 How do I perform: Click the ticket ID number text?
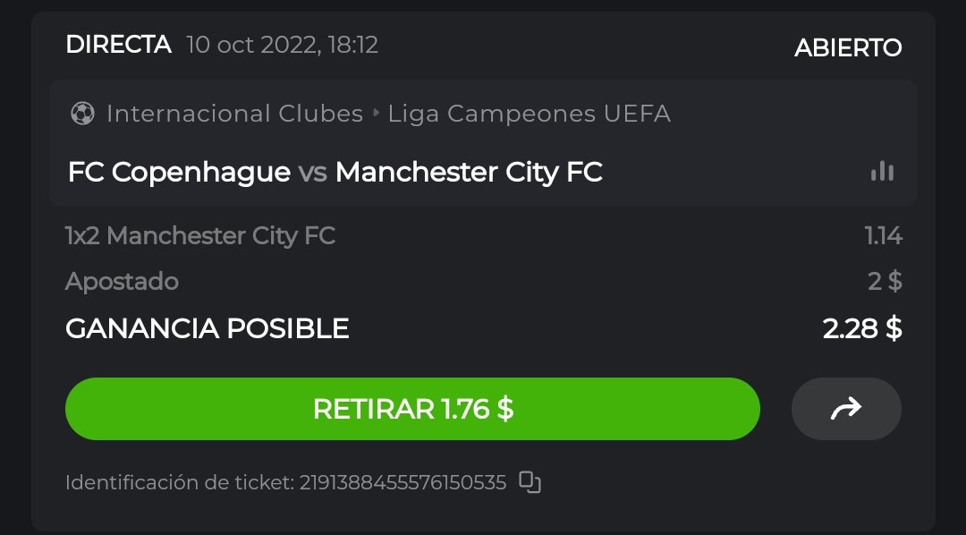click(402, 483)
